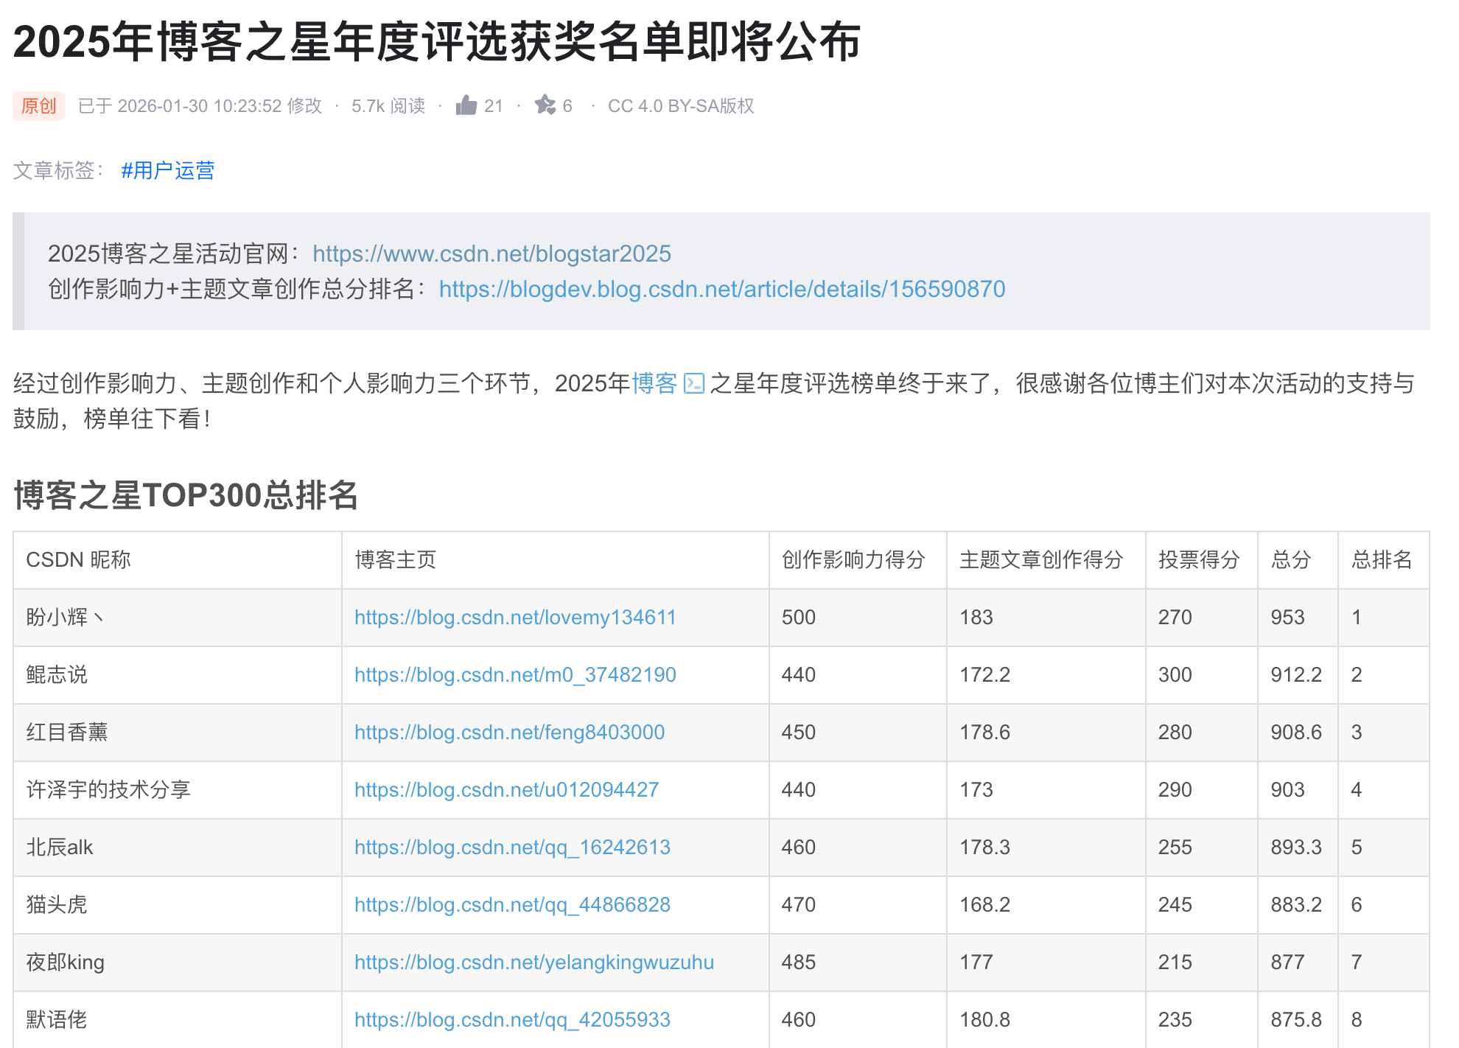Click the star favorite icon
Image resolution: width=1459 pixels, height=1048 pixels.
pos(545,105)
